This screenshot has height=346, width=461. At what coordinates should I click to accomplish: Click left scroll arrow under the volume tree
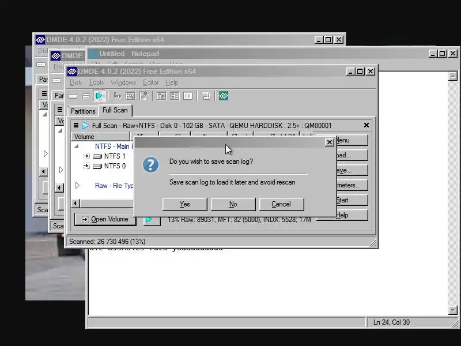click(x=75, y=203)
